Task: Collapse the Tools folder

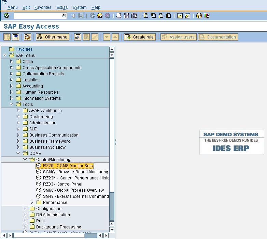Action: click(11, 104)
